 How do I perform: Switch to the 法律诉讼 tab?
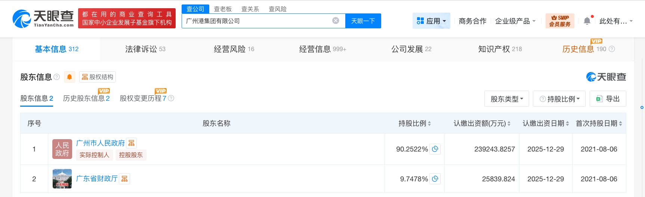(x=145, y=49)
